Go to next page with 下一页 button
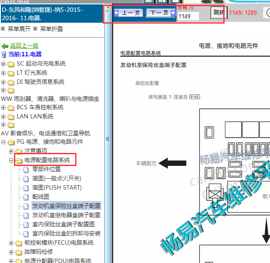 [161, 13]
